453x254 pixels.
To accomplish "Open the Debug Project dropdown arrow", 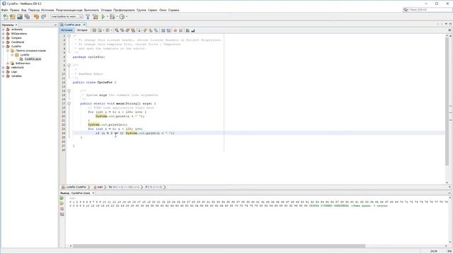I will click(117, 17).
